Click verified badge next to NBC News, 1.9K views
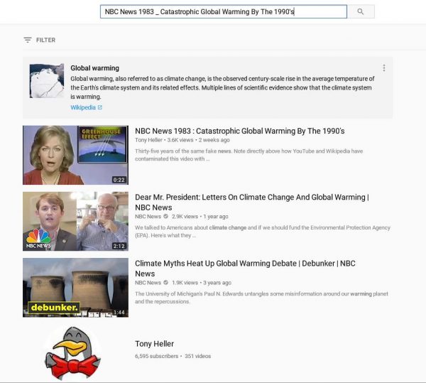 165,282
